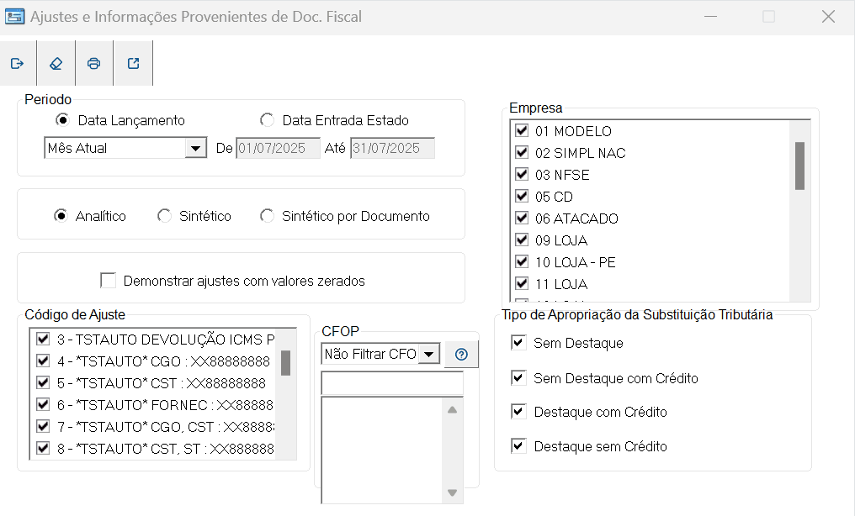Select the Data Entrada Estado radio option
This screenshot has height=516, width=855.
coord(268,120)
